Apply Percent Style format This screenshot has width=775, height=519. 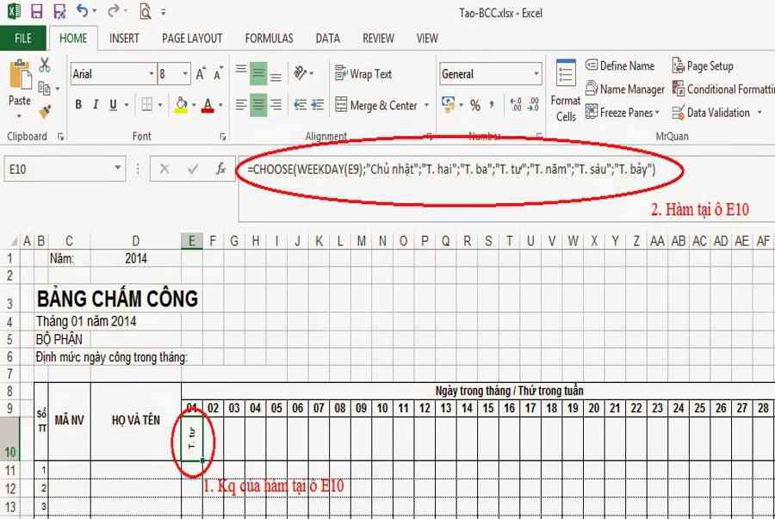(475, 105)
